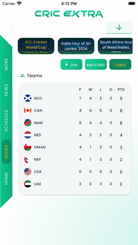Go to NEWS in the sidebar

point(6,90)
